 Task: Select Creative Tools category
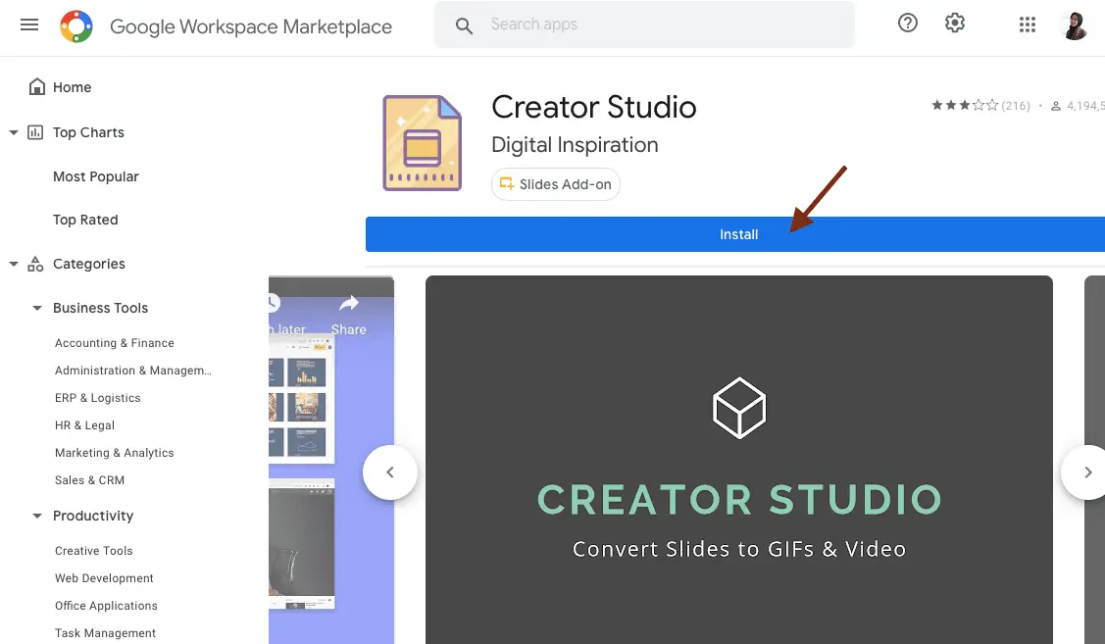pos(94,551)
